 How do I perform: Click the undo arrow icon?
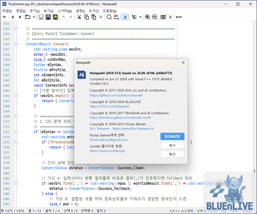click(x=64, y=17)
